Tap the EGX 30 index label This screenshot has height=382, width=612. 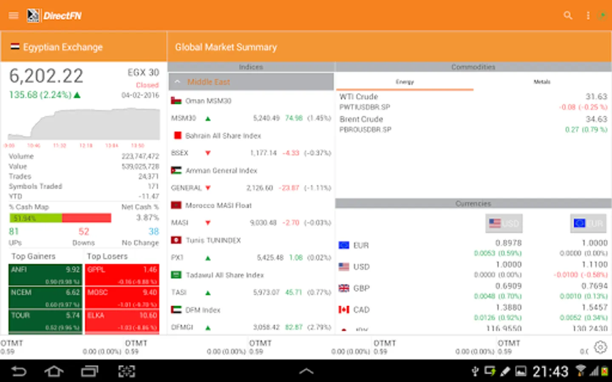(144, 73)
